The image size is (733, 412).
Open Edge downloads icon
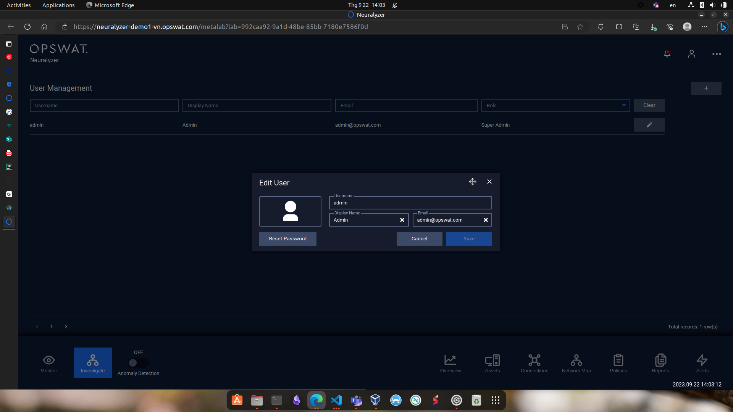[653, 27]
